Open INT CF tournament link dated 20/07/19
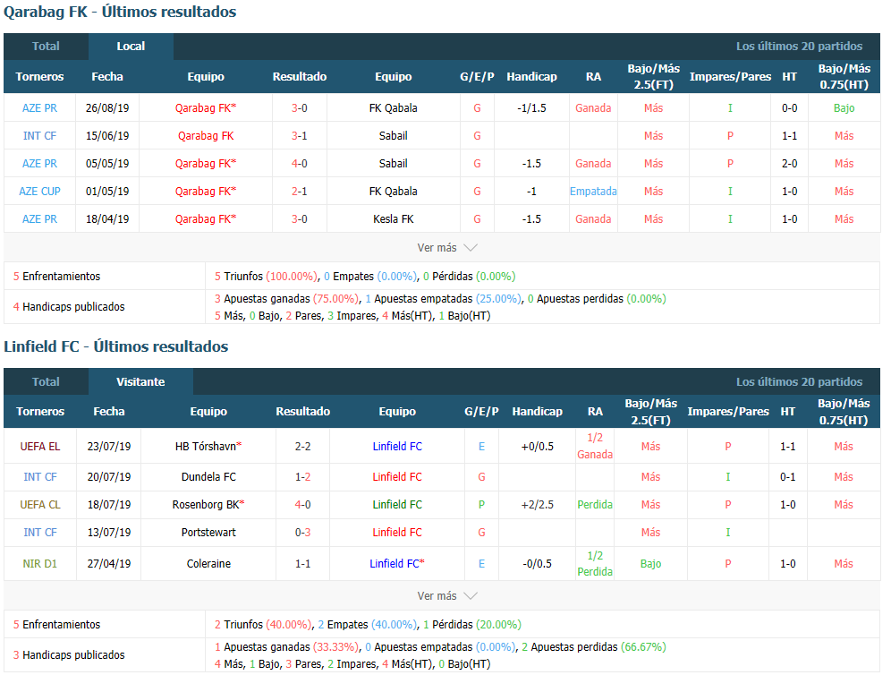Screen dimensions: 891x675 (x=40, y=477)
